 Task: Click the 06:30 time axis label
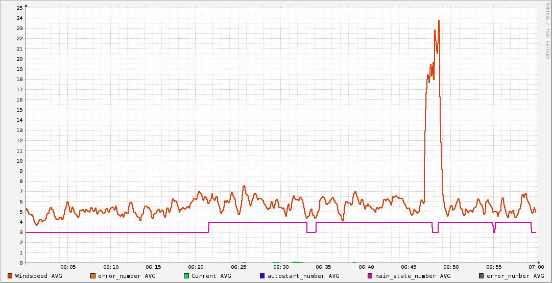(281, 267)
